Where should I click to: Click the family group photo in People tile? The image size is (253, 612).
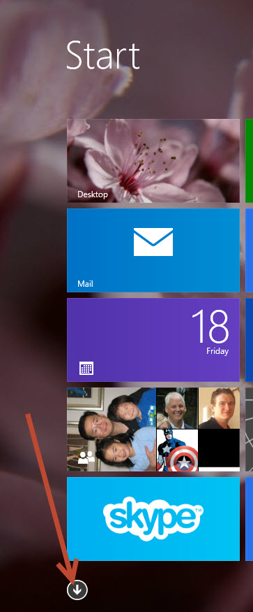point(112,429)
